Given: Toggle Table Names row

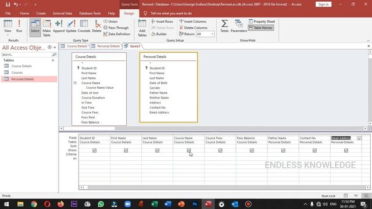Looking at the screenshot, I should pyautogui.click(x=260, y=28).
